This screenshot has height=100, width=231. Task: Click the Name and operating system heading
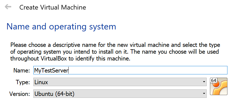coord(61,27)
